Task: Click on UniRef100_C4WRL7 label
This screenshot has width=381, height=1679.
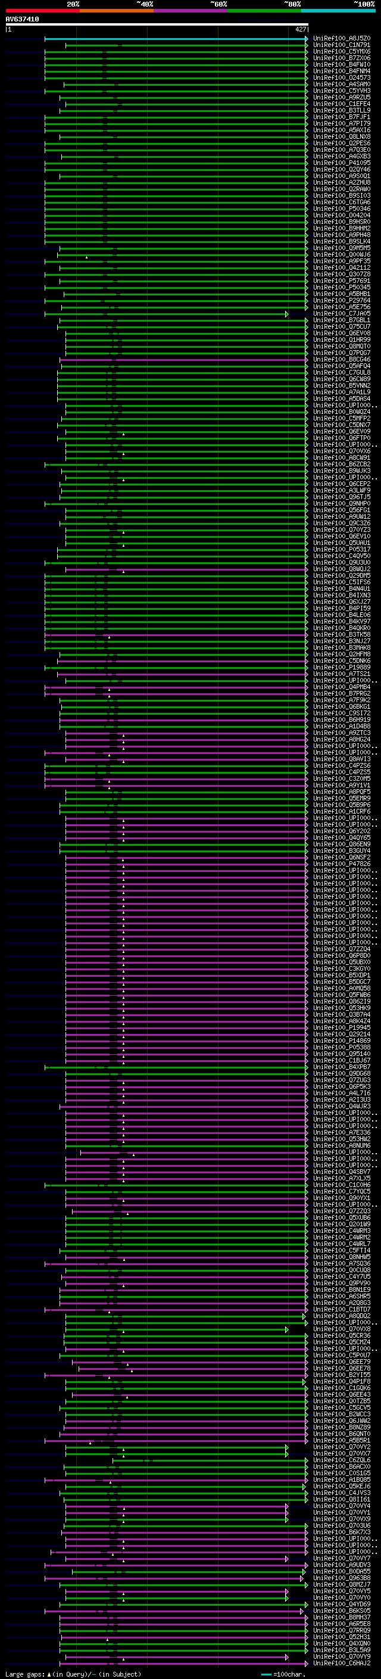Action: point(342,1244)
